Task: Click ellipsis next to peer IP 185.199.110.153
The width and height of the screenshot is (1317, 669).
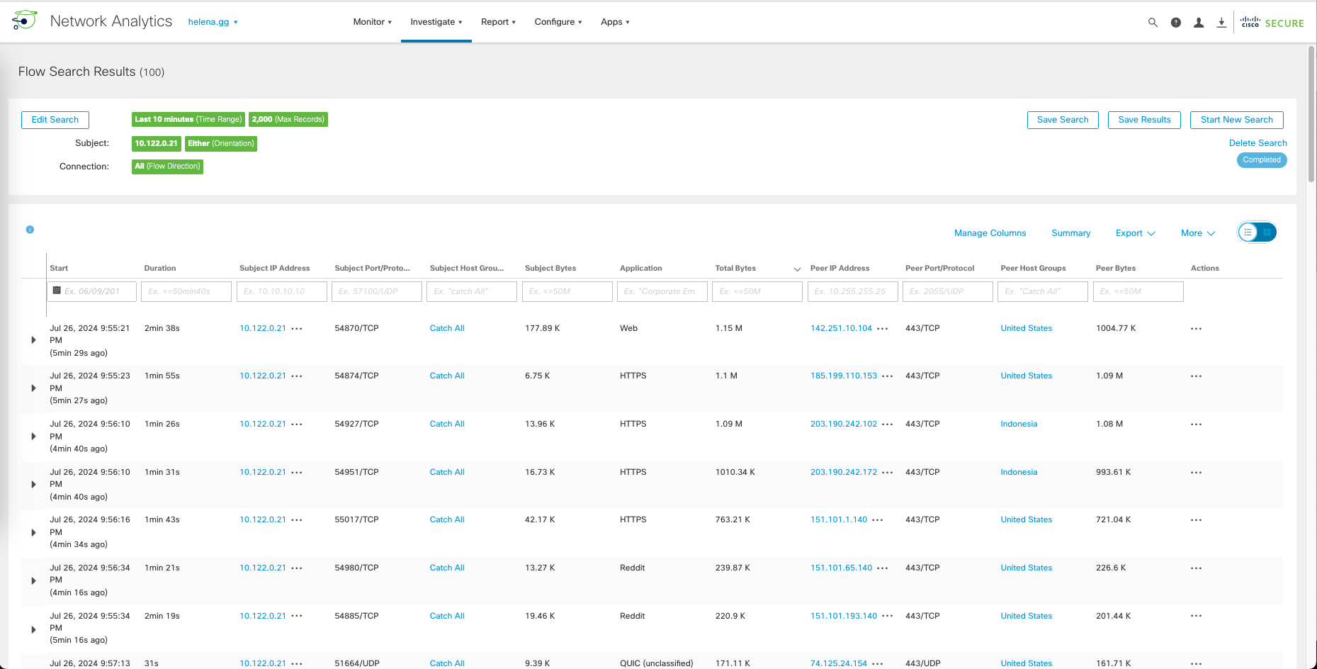Action: 888,376
